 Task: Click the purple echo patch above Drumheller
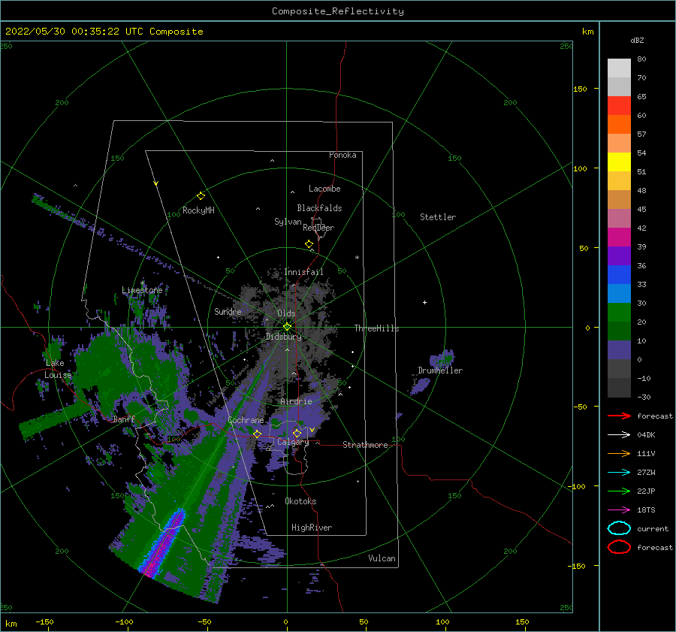[x=442, y=358]
